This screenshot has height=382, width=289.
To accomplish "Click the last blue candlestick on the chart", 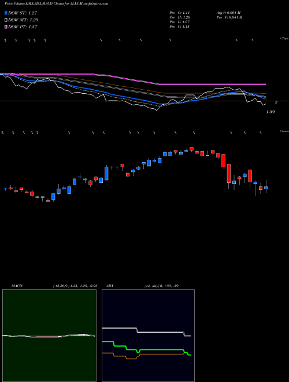I will coord(266,188).
